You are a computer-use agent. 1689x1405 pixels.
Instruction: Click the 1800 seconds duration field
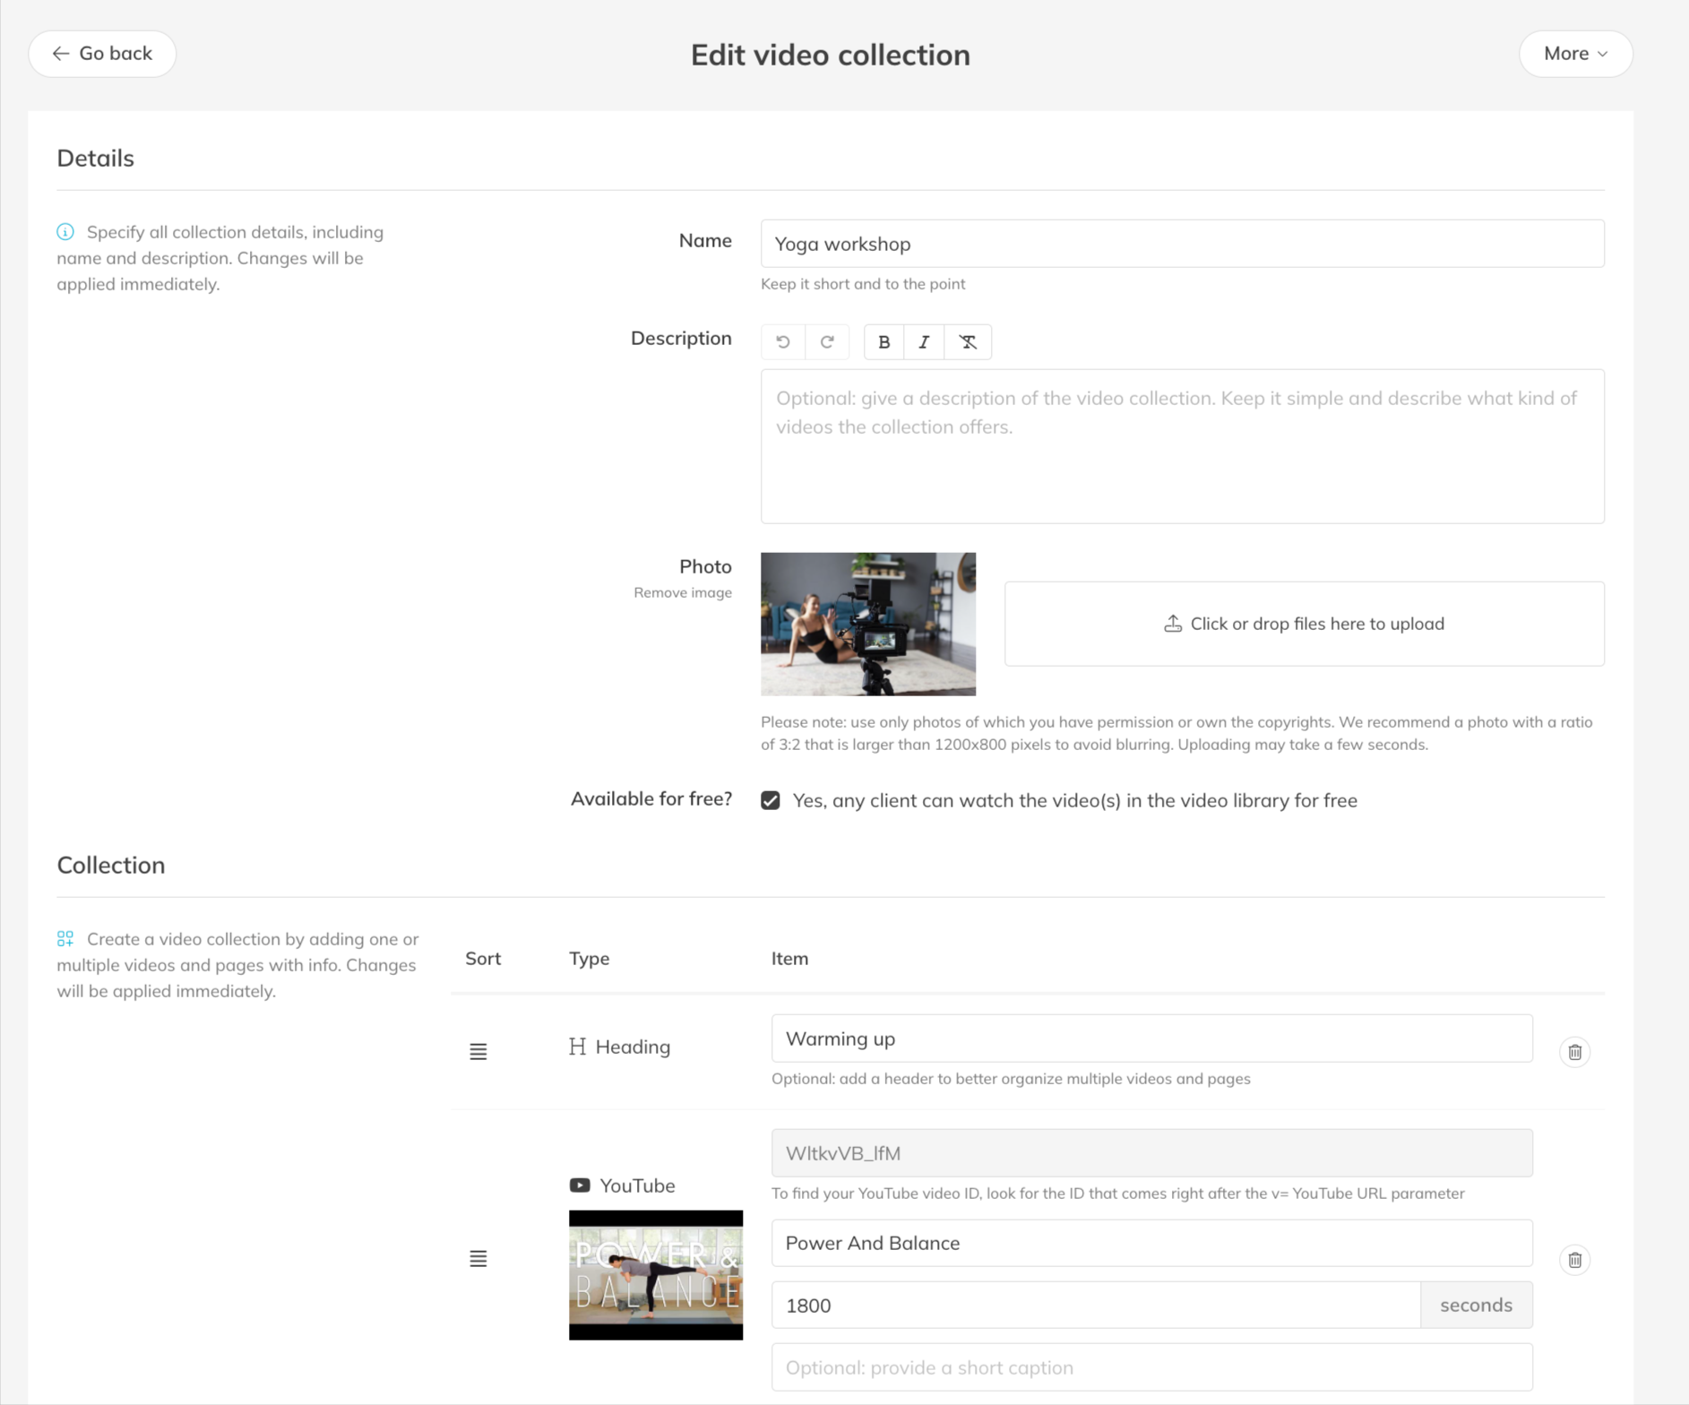click(1095, 1306)
